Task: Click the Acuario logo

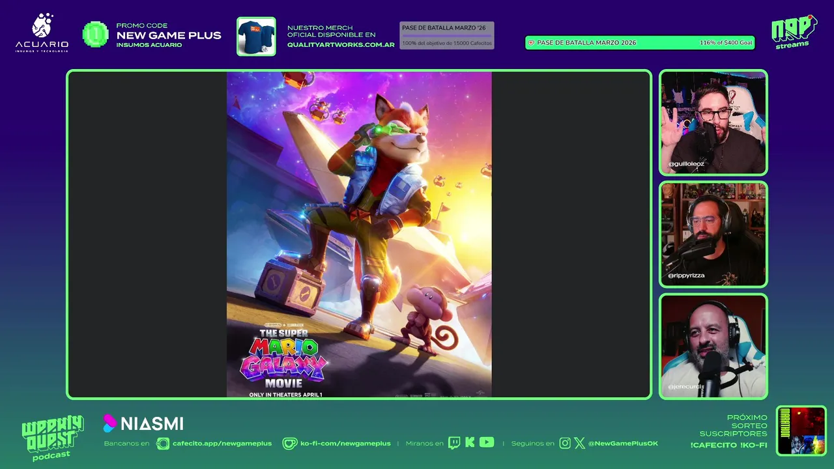Action: click(42, 33)
